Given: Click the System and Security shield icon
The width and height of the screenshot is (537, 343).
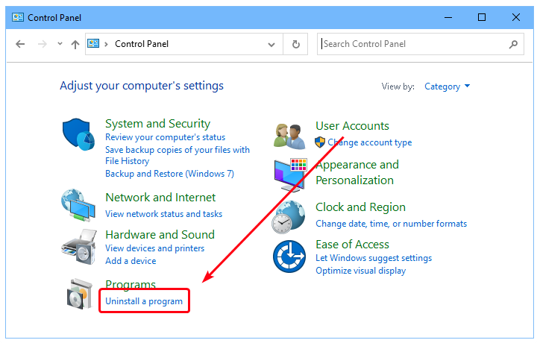Looking at the screenshot, I should coord(78,136).
